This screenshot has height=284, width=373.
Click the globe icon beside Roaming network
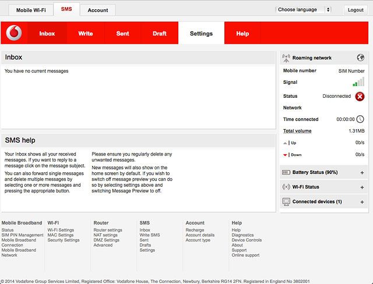(361, 58)
